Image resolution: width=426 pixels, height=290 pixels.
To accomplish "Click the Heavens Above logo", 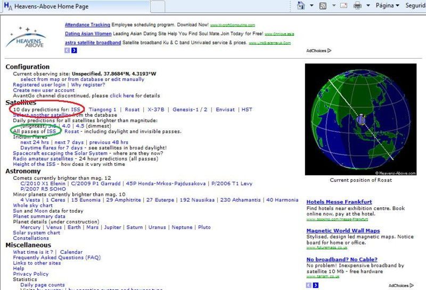I will pyautogui.click(x=26, y=37).
